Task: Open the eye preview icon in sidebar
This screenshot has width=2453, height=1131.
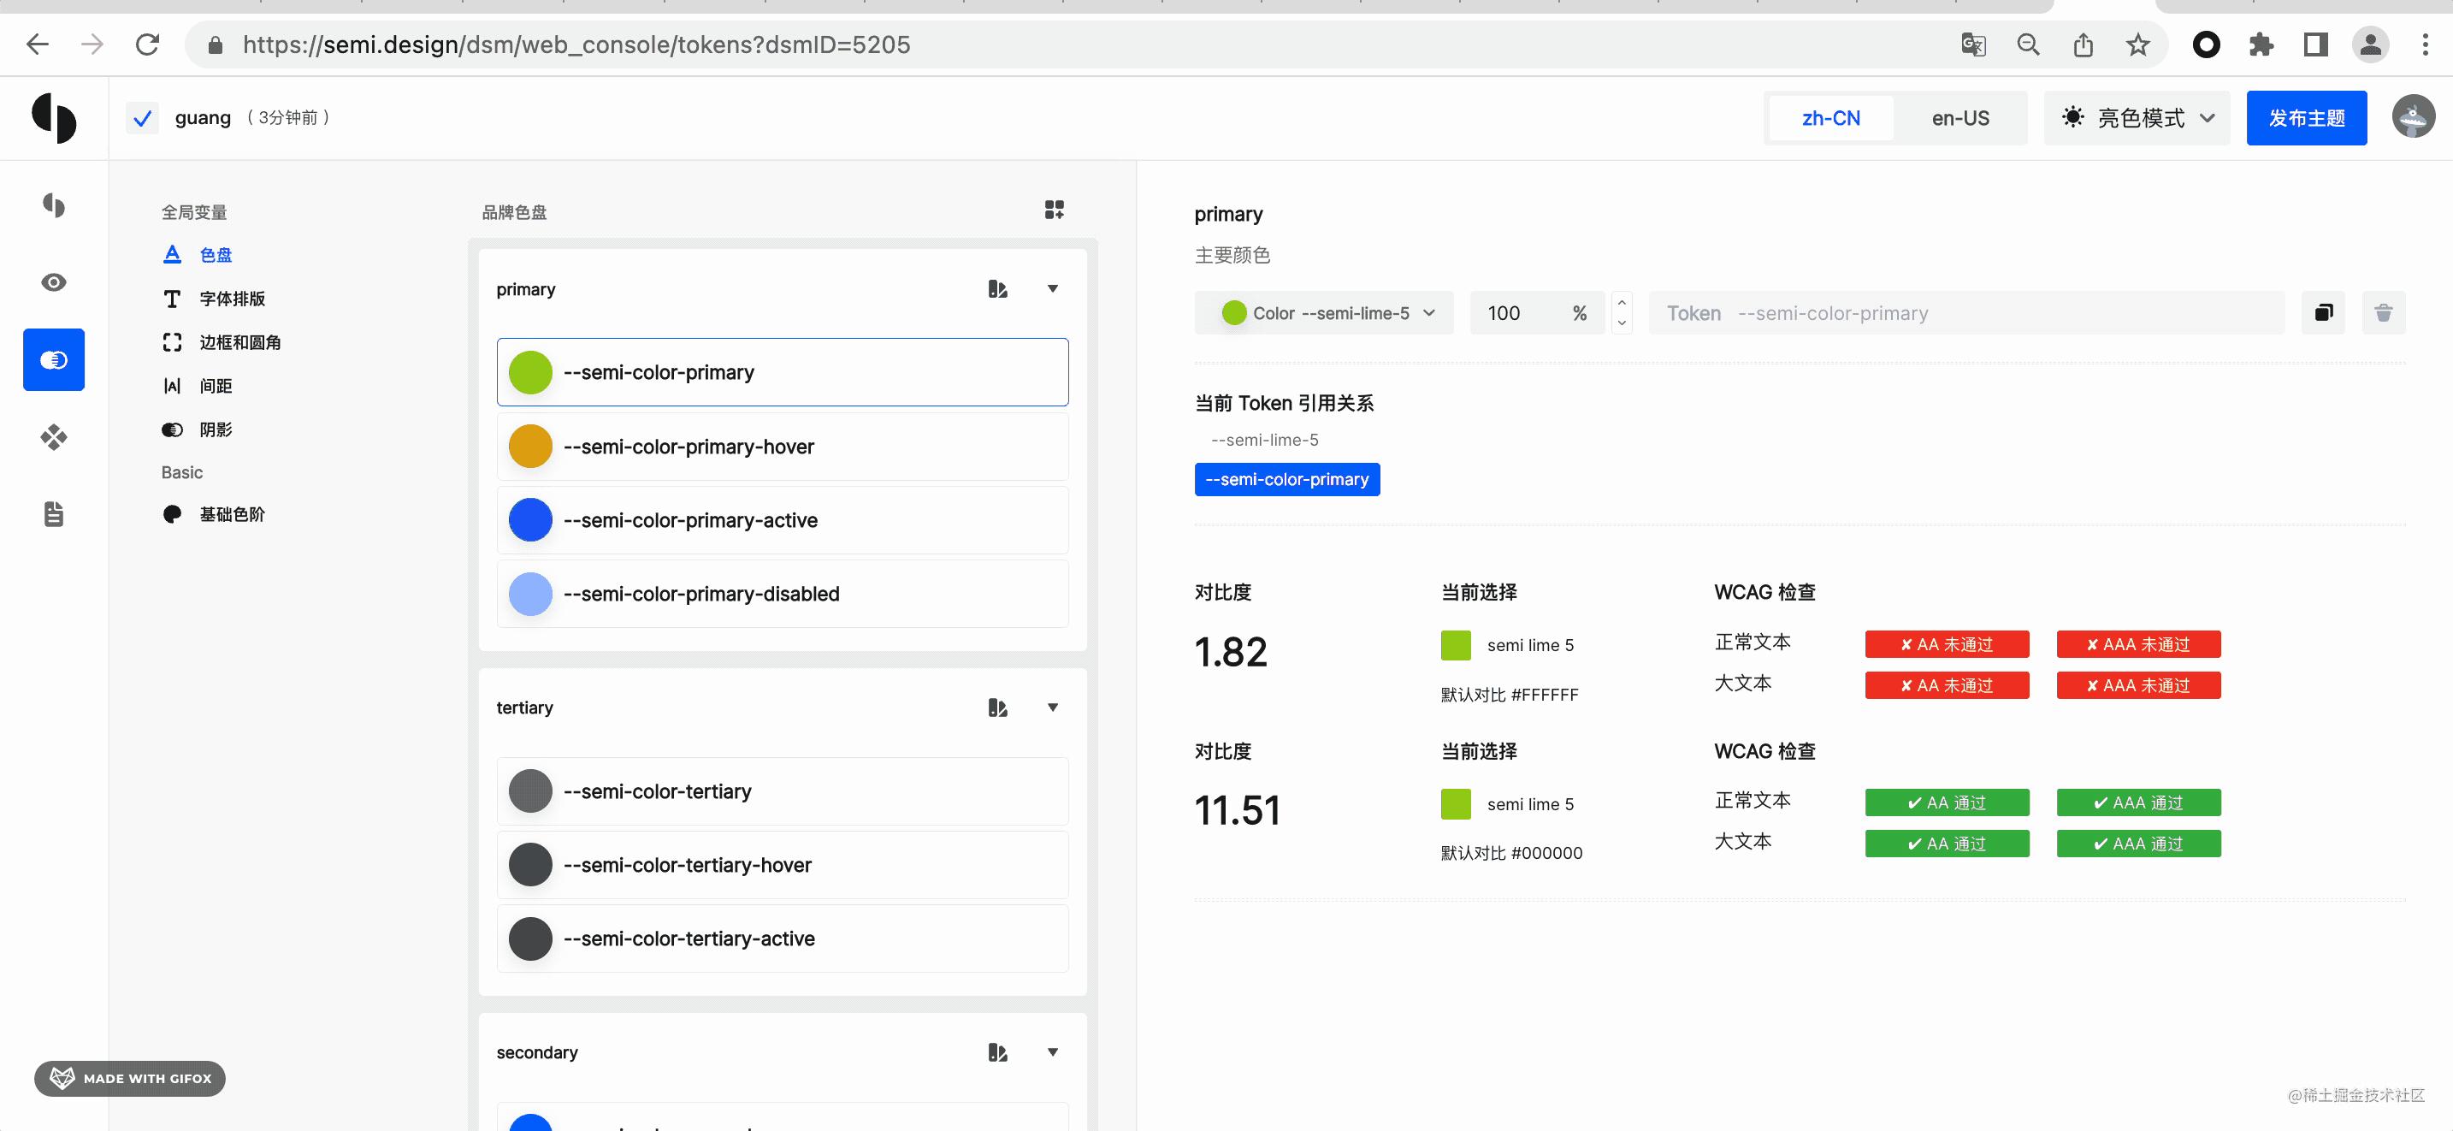Action: tap(53, 282)
